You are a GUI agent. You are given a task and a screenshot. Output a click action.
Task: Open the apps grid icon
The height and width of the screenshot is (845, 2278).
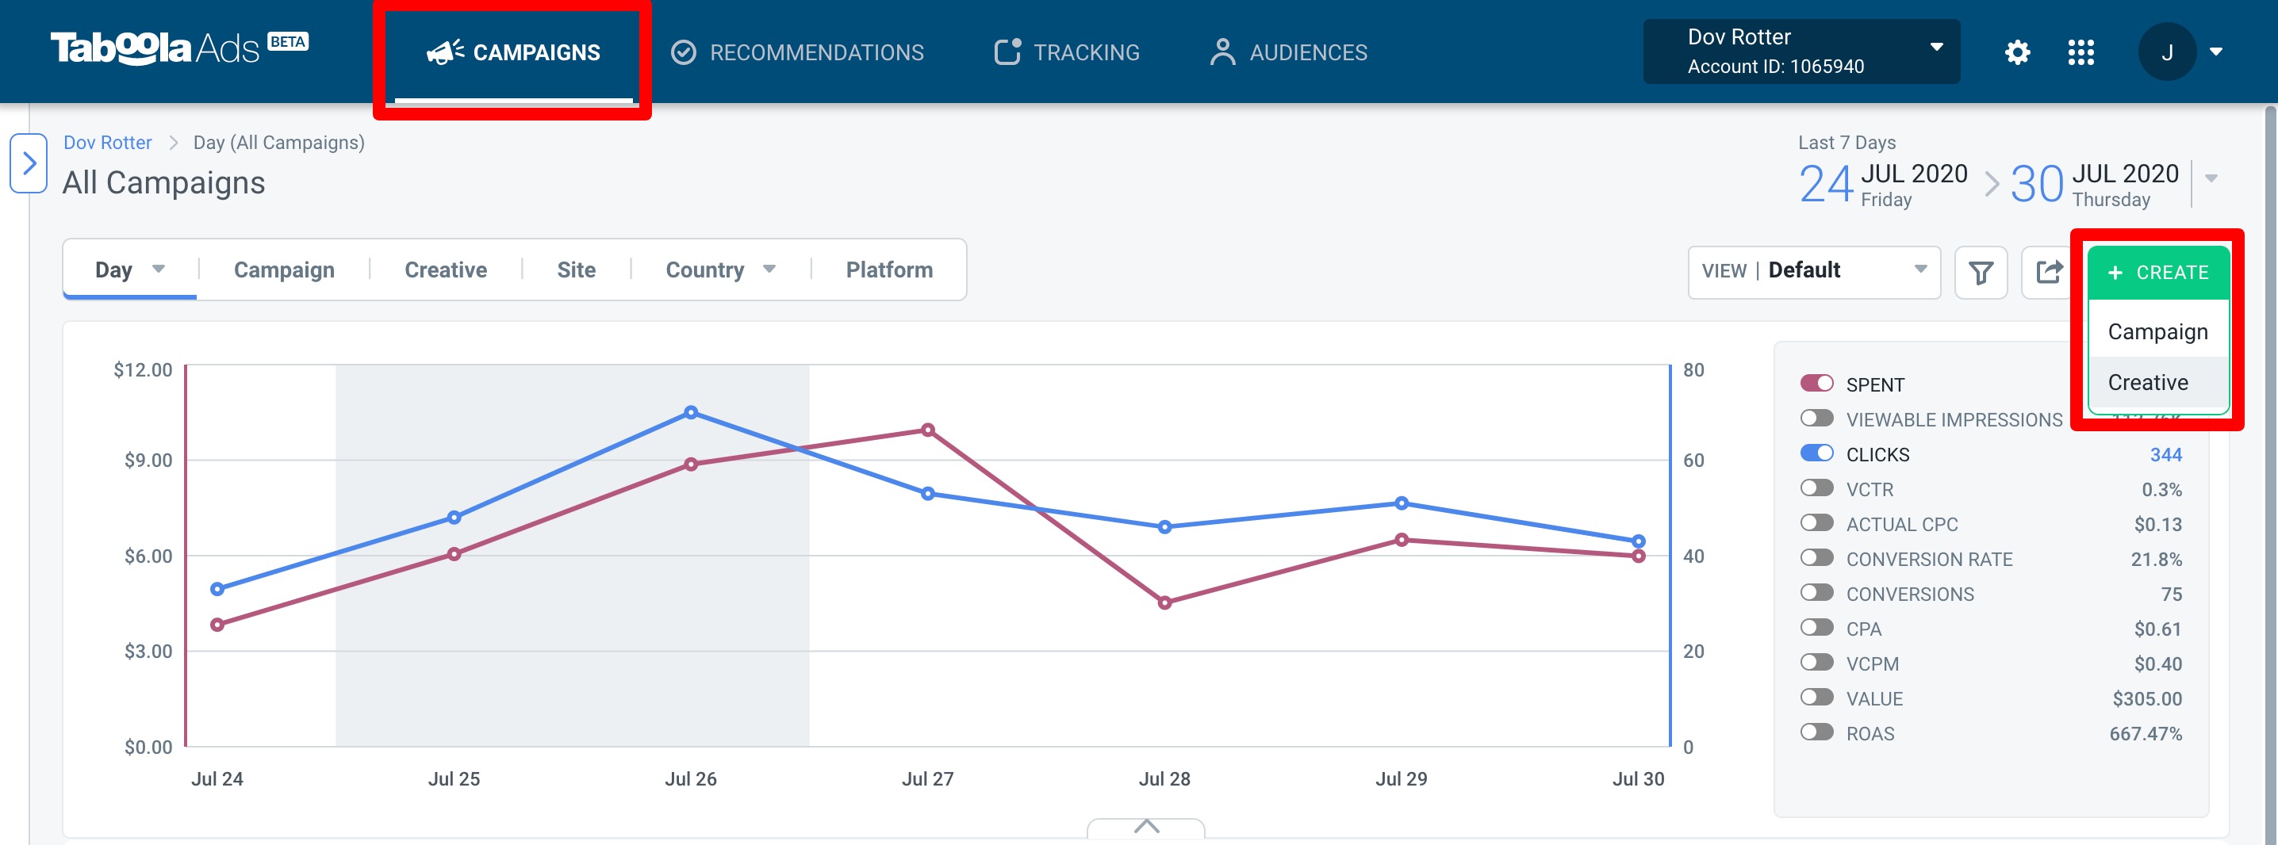(x=2080, y=52)
